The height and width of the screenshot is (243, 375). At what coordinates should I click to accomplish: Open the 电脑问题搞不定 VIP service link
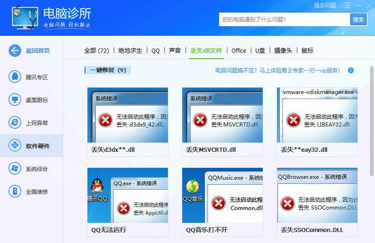(278, 70)
